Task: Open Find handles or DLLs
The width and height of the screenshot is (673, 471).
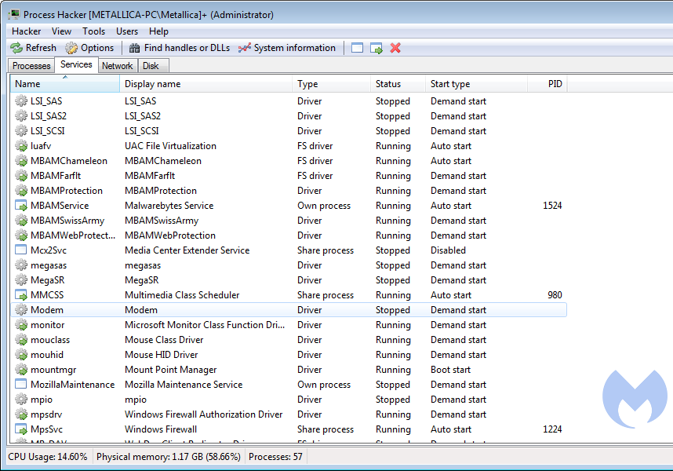Action: coord(180,48)
